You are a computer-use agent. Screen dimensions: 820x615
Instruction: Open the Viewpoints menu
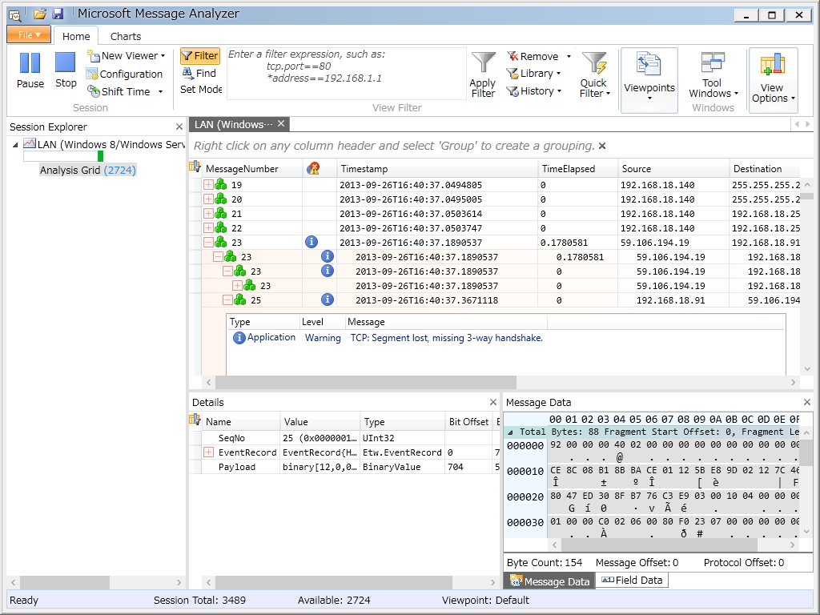pos(649,79)
